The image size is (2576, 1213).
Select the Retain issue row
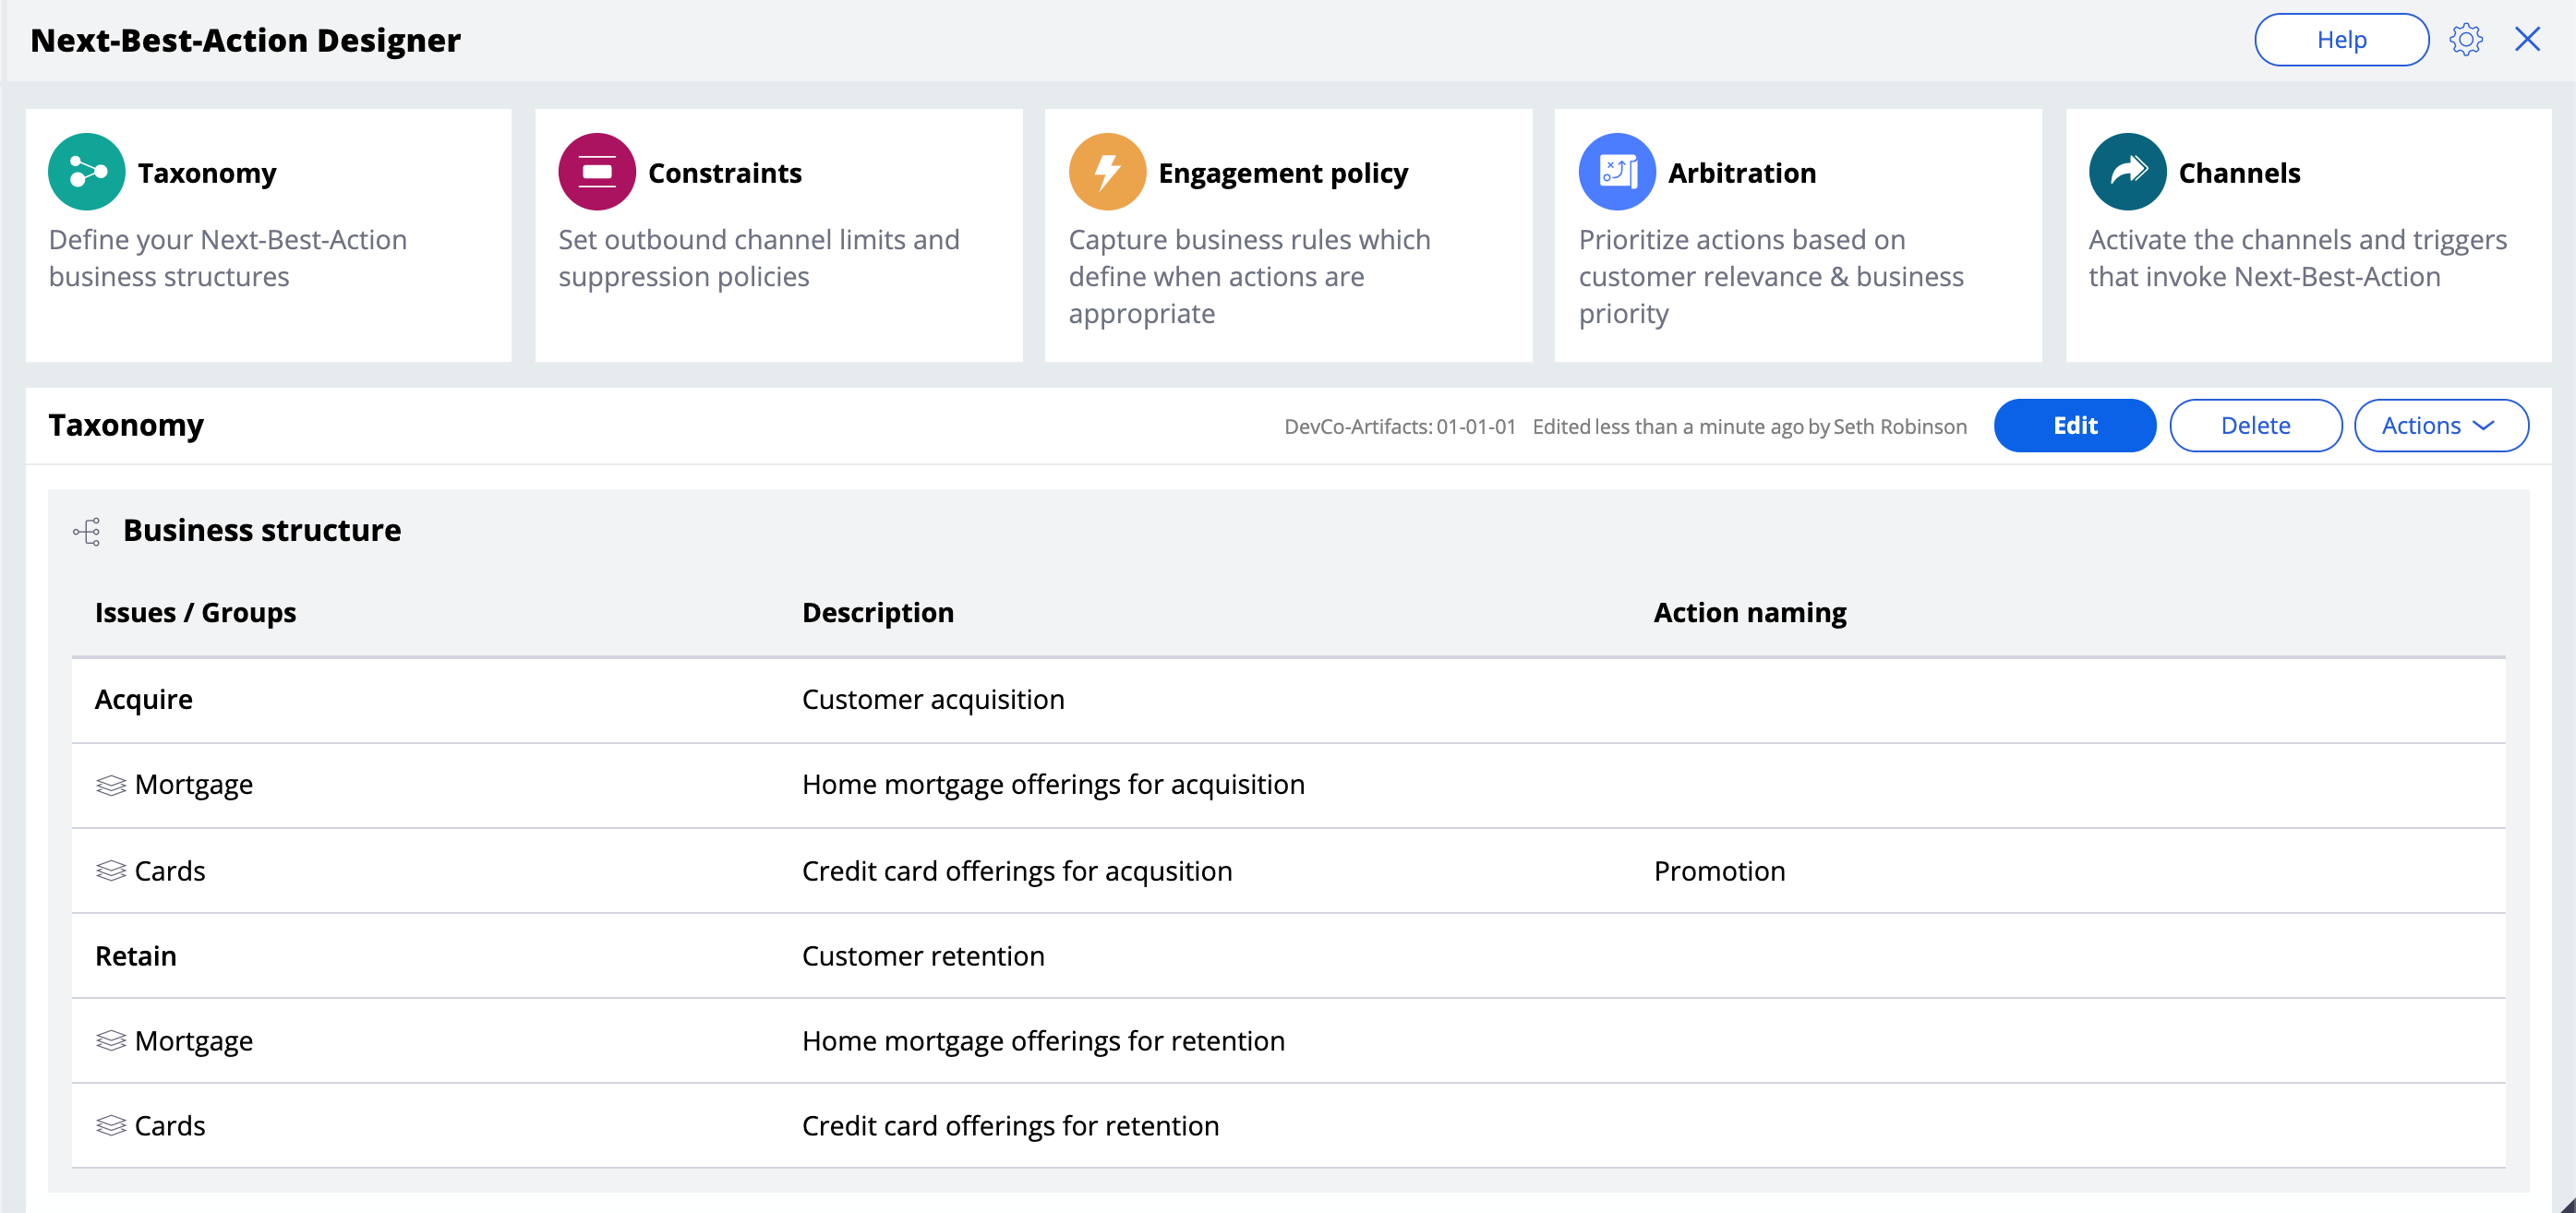pos(136,956)
